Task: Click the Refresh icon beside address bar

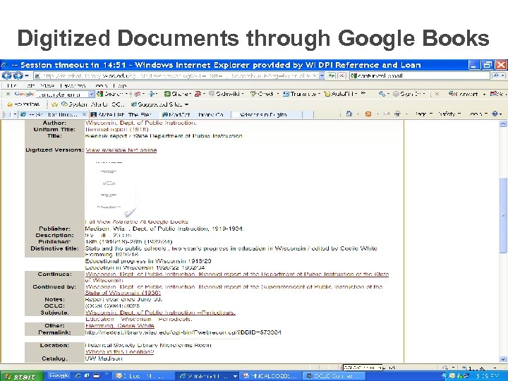Action: [x=331, y=75]
